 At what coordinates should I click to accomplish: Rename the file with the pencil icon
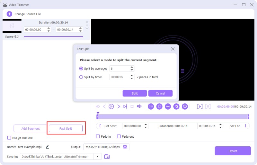coord(47,147)
